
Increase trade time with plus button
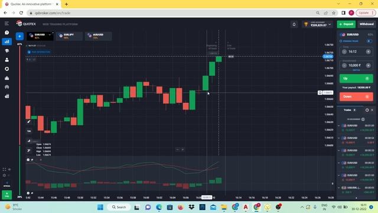pyautogui.click(x=368, y=51)
